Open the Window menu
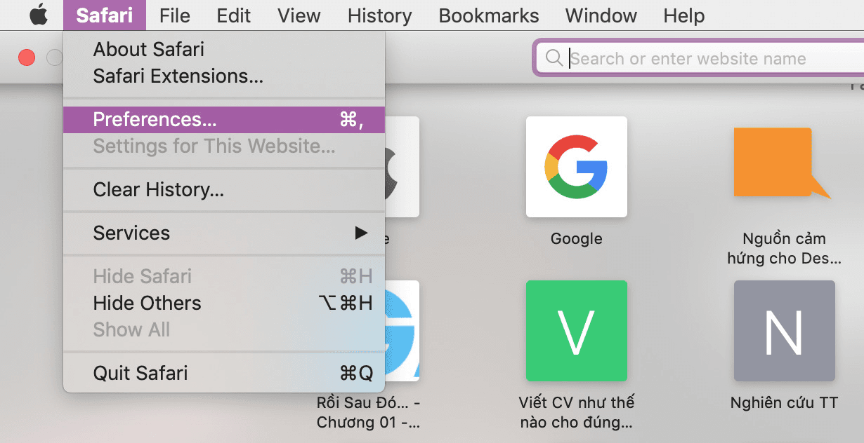The image size is (864, 443). 601,15
